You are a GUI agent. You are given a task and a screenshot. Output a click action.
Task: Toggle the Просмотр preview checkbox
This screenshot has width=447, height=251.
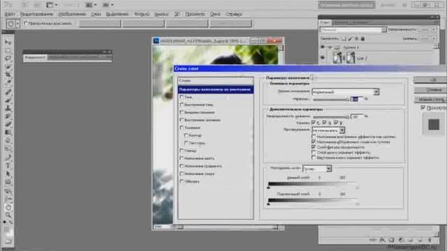(423, 107)
